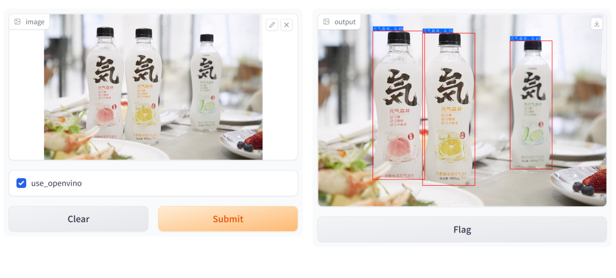The width and height of the screenshot is (616, 278).
Task: Click the 'use_openvino' label text
Action: (56, 183)
